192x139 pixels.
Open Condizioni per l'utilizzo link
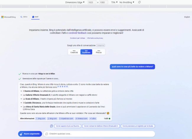77,38
